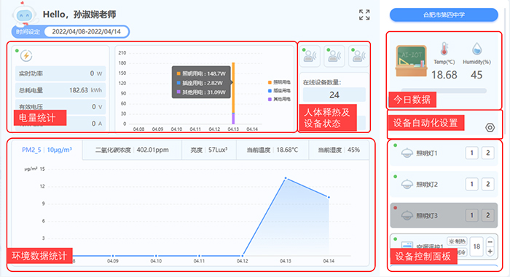Switch 照明灯2 to channel 1
Viewport: 510px width, 277px height.
[x=471, y=184]
